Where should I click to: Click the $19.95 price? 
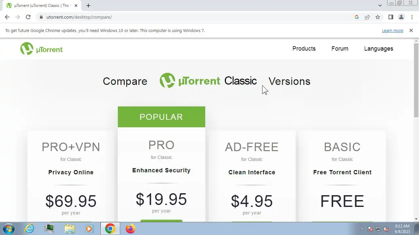pyautogui.click(x=161, y=199)
